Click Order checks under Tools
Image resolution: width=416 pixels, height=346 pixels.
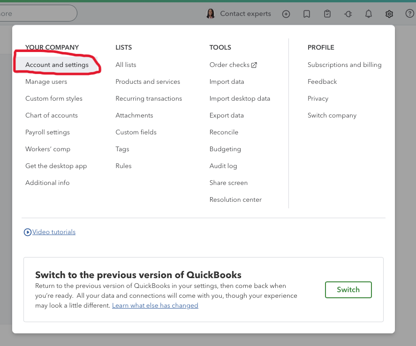click(x=229, y=65)
